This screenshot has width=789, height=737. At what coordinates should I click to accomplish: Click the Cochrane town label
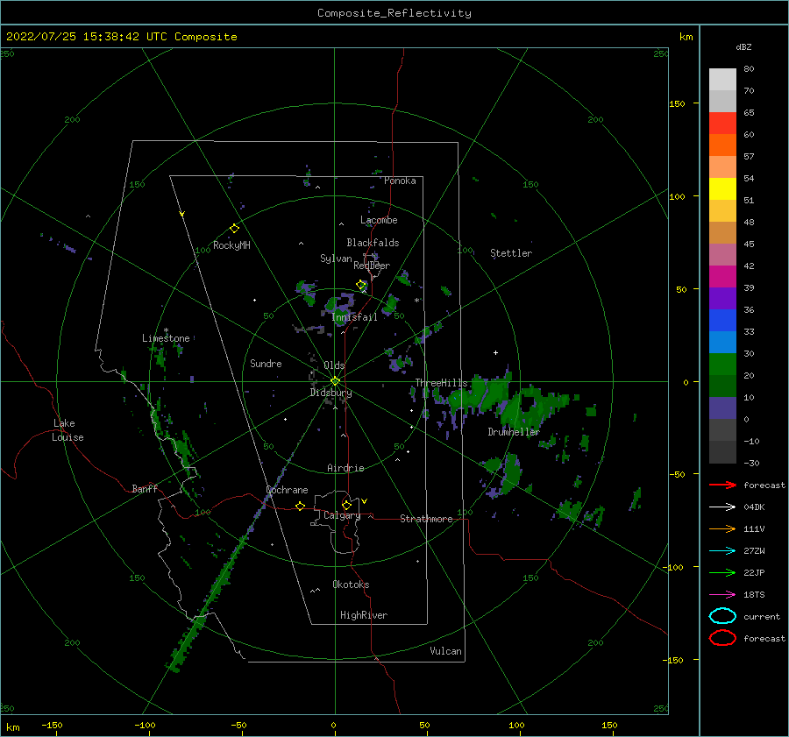tap(287, 490)
